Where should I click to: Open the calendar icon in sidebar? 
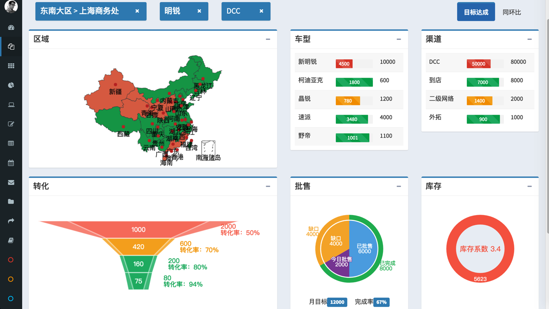[11, 163]
